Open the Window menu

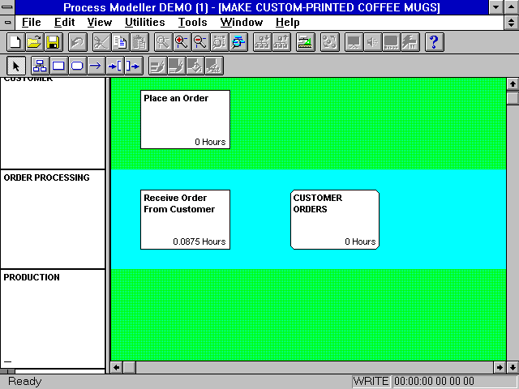241,23
